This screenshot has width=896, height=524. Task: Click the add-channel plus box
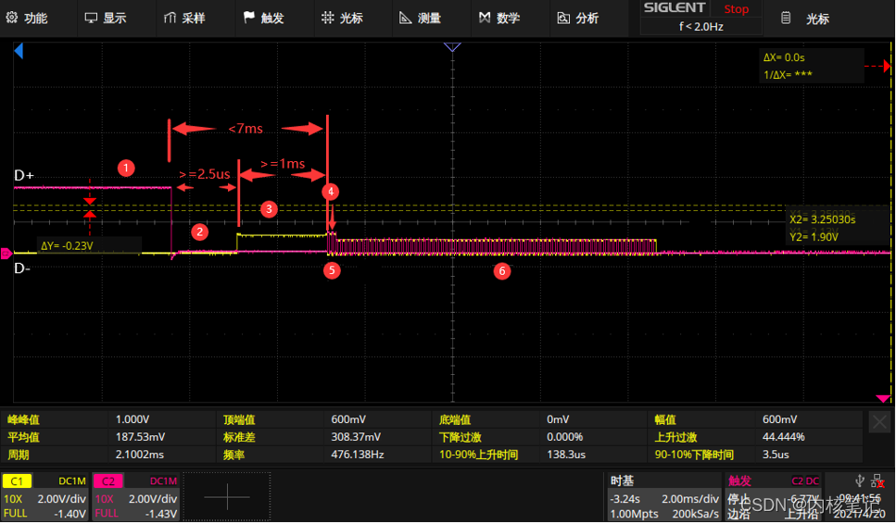(227, 497)
